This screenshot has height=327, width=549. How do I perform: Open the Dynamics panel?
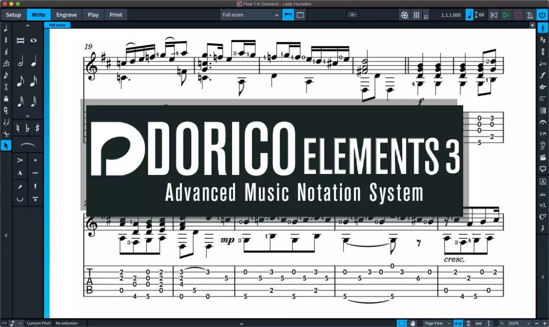click(543, 75)
